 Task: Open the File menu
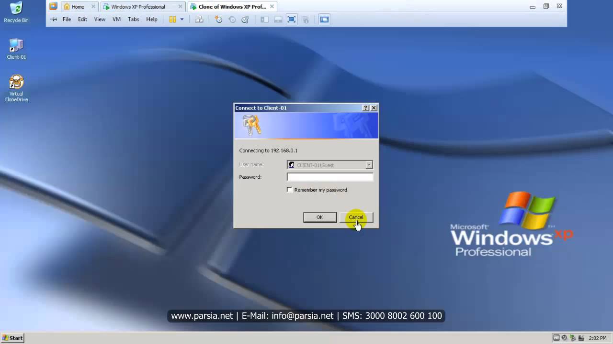67,20
